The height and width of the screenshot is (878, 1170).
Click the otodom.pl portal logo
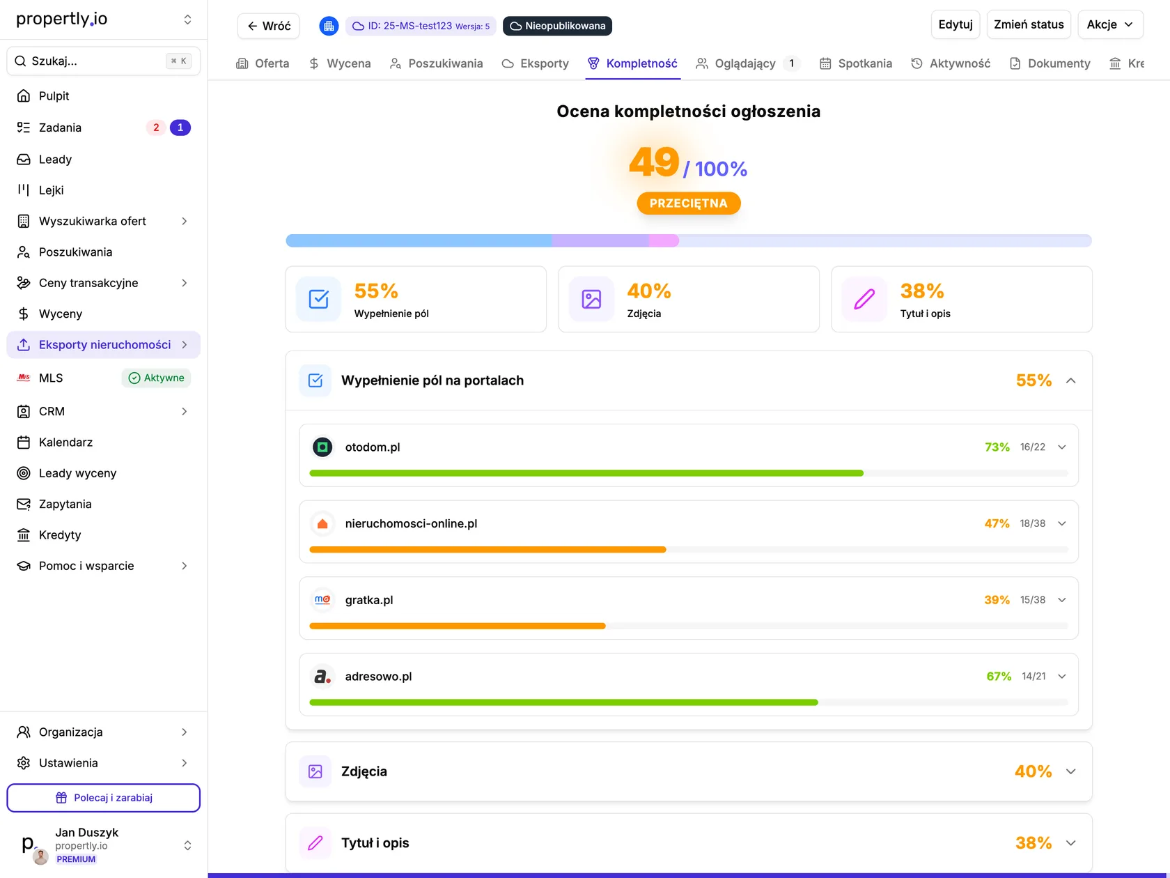322,447
